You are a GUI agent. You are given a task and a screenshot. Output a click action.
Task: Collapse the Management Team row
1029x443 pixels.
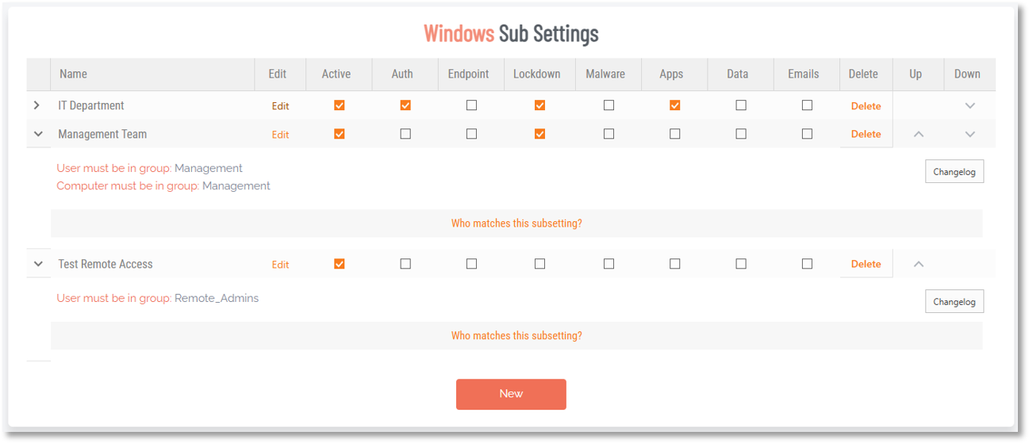(38, 134)
